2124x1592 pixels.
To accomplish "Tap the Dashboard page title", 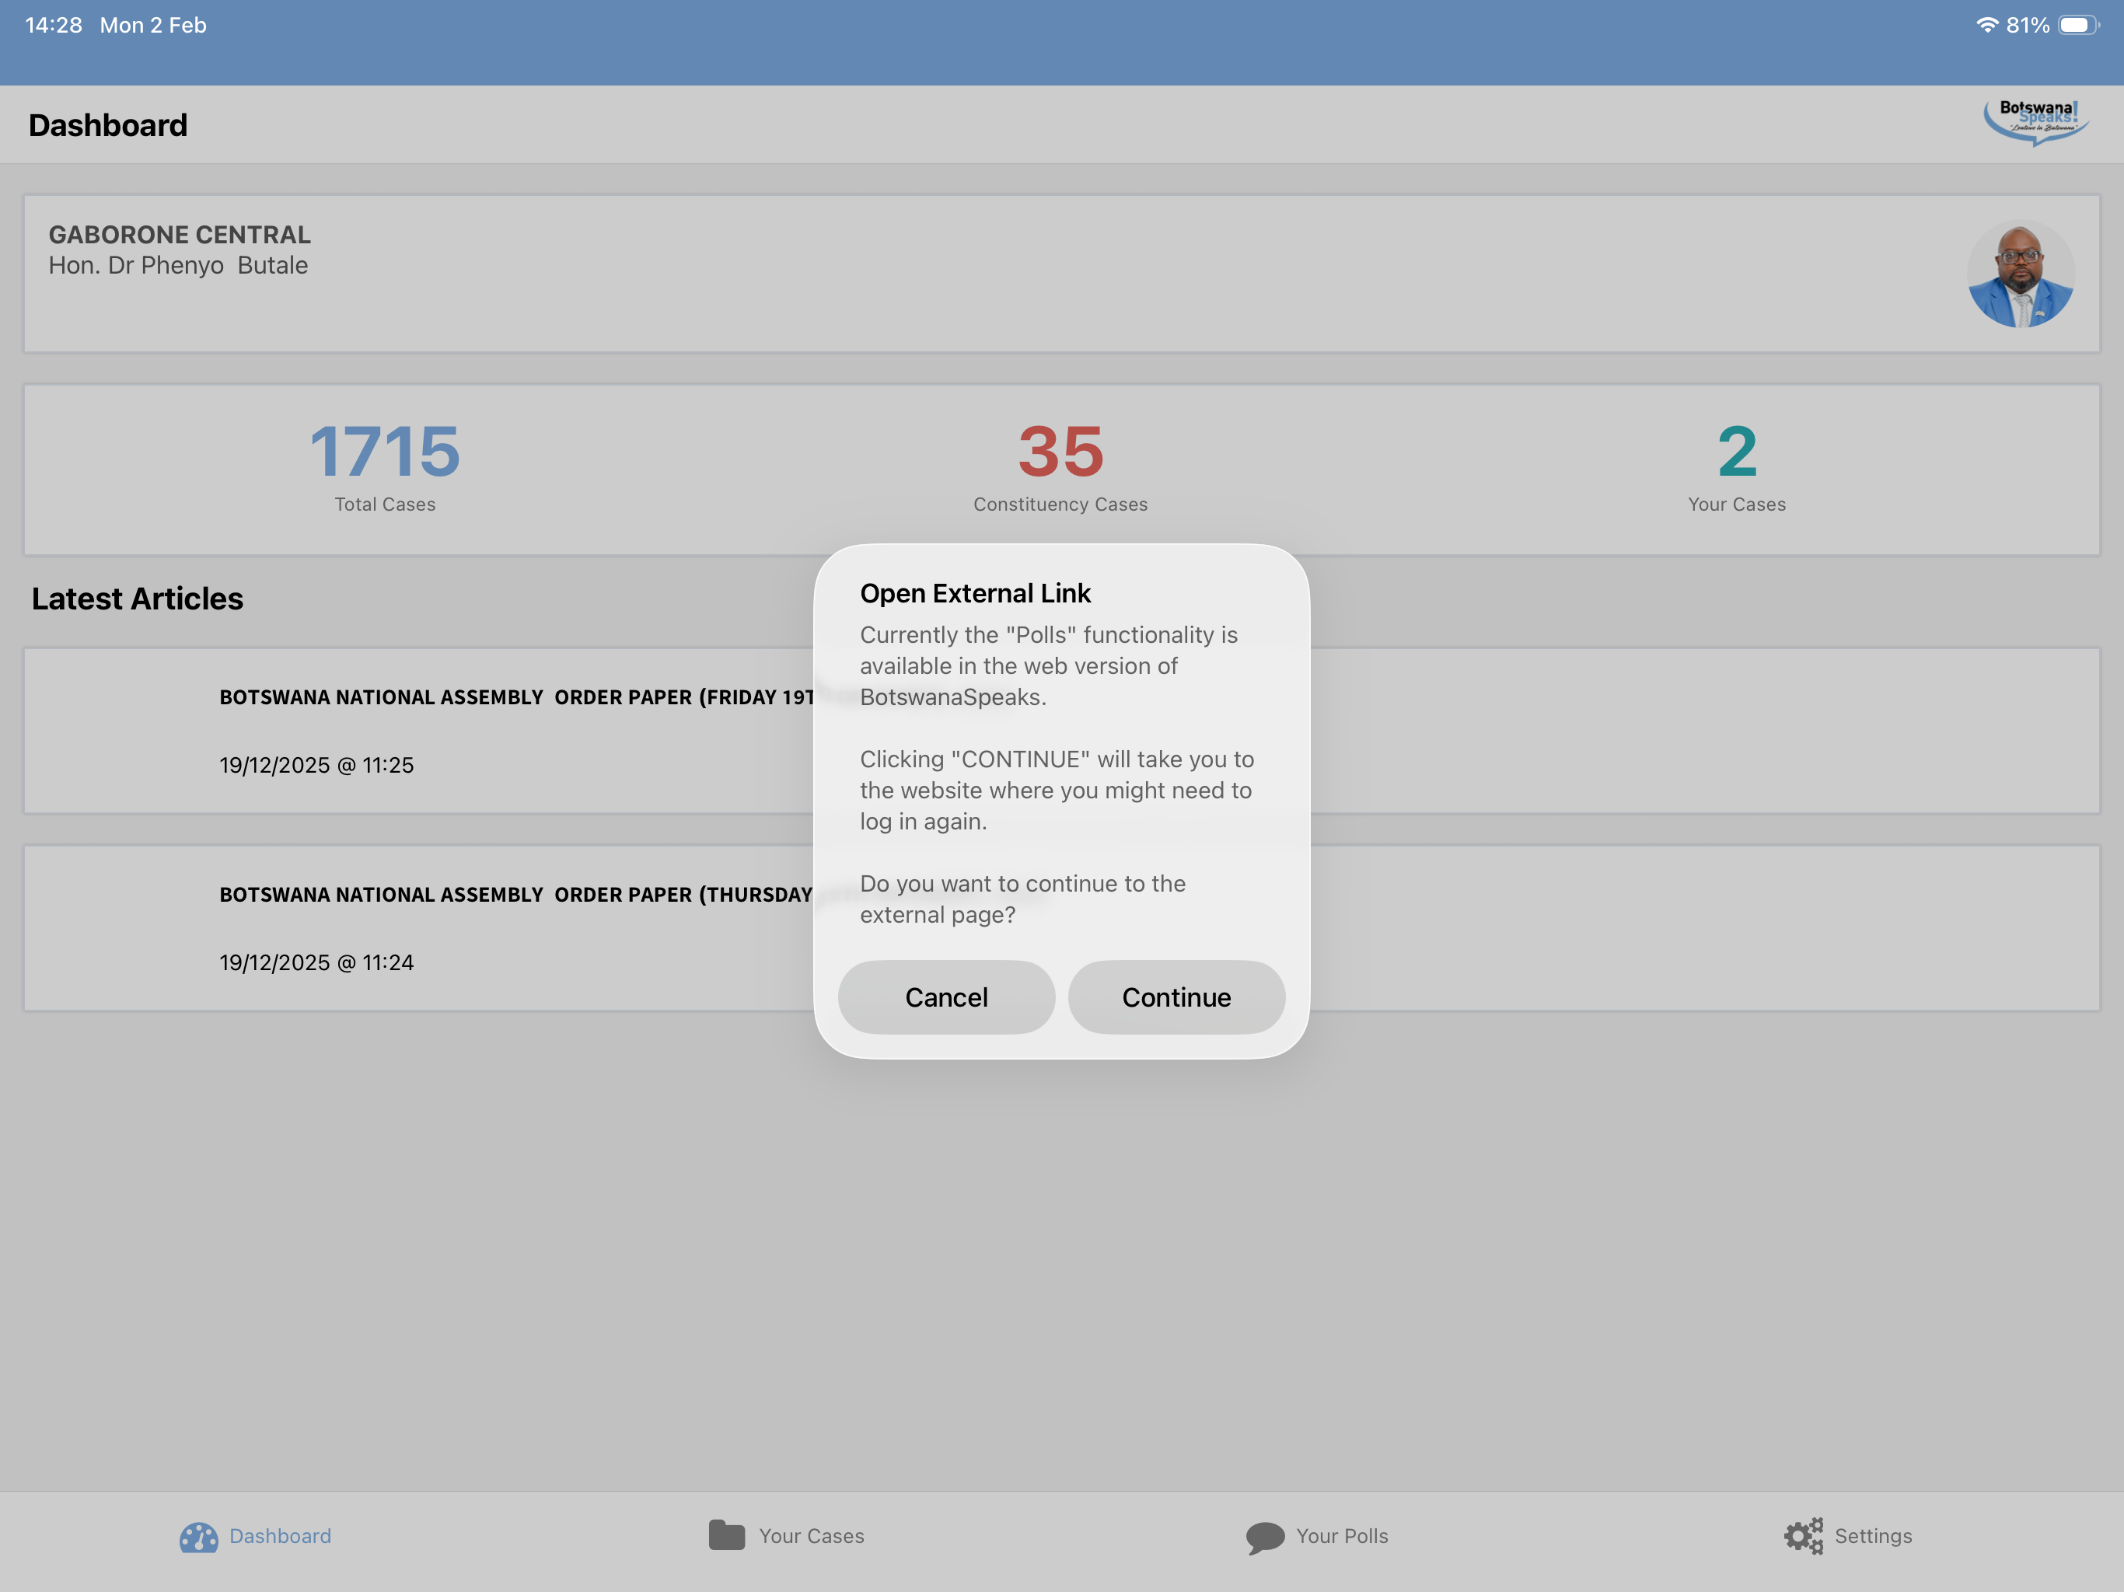I will [109, 125].
